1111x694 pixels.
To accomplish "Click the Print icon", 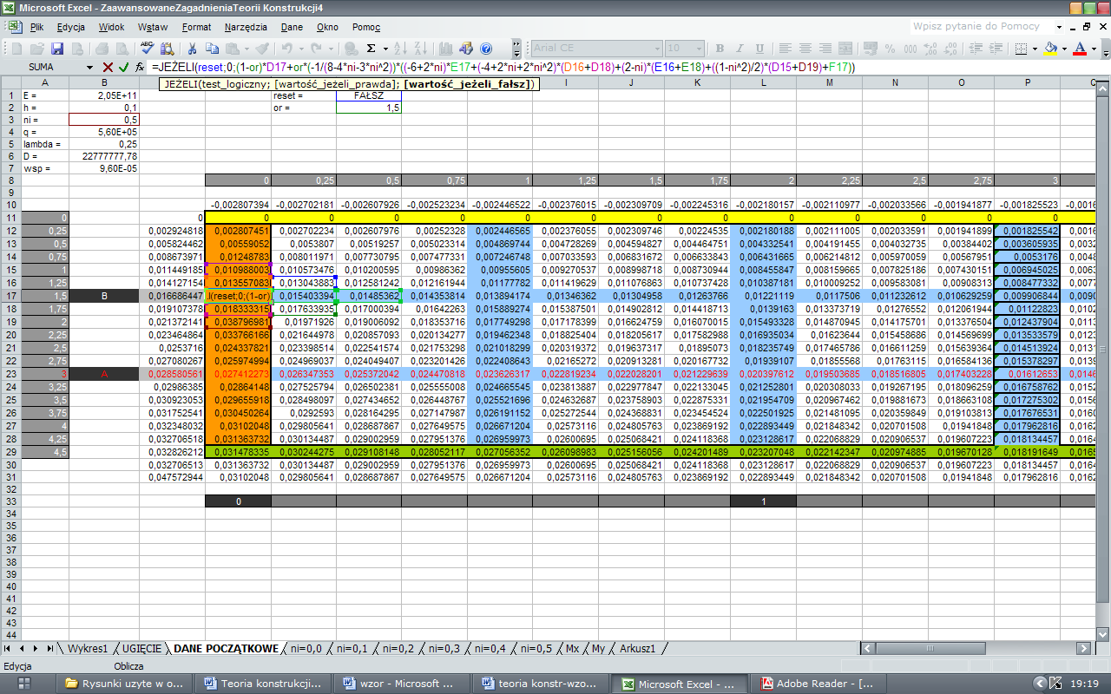I will click(102, 49).
